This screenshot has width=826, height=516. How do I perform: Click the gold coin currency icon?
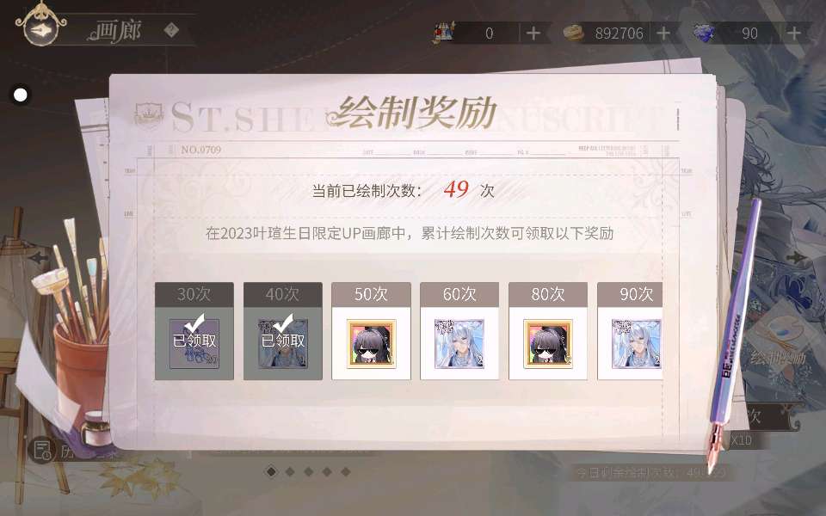point(574,34)
